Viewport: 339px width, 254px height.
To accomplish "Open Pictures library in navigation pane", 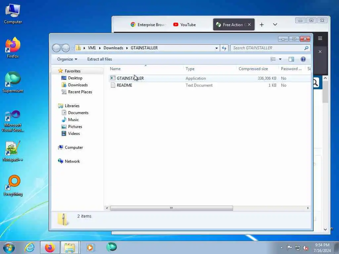I will point(75,127).
